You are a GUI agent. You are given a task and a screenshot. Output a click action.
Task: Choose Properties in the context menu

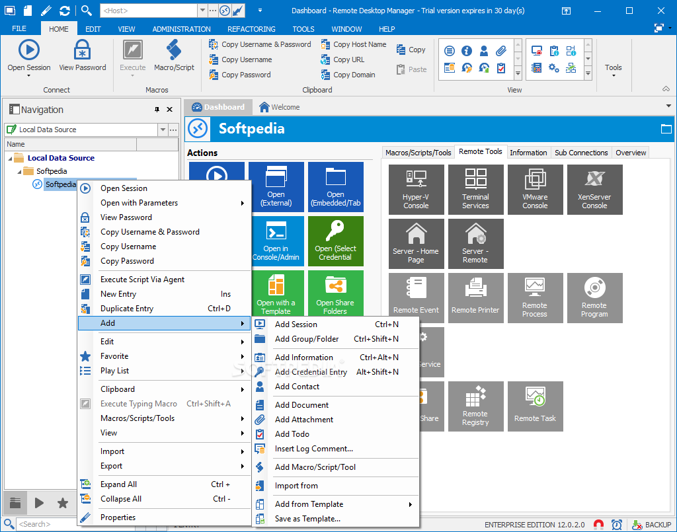(x=165, y=517)
